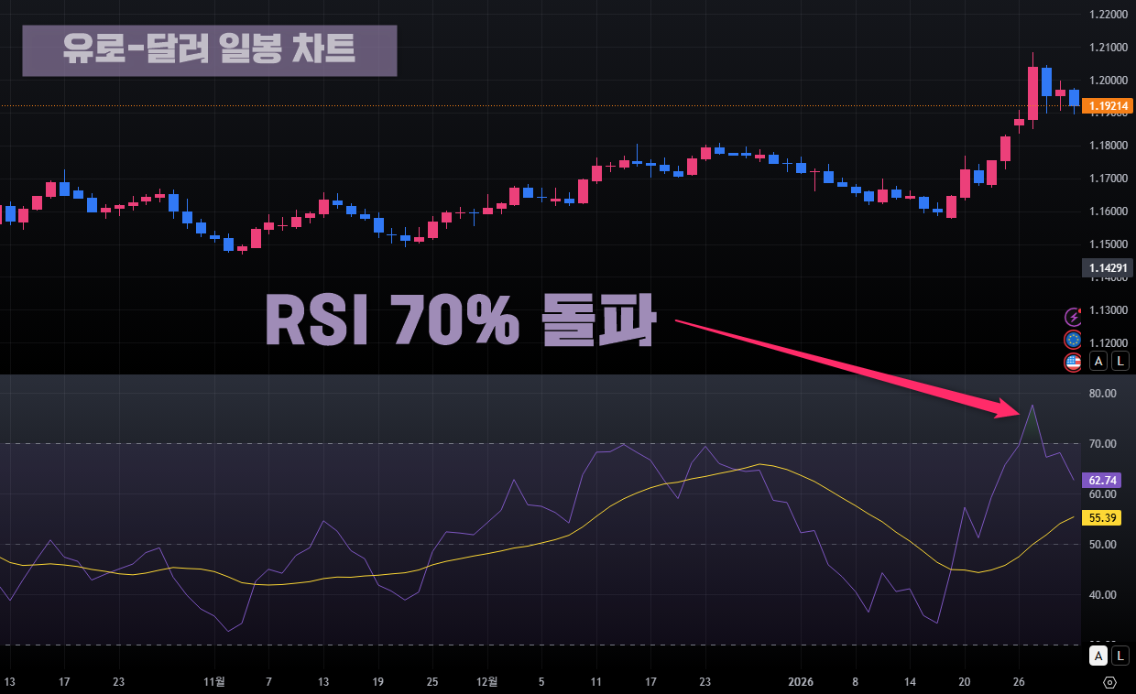Click the purple lightning bolt event icon
This screenshot has height=694, width=1136.
pyautogui.click(x=1073, y=317)
